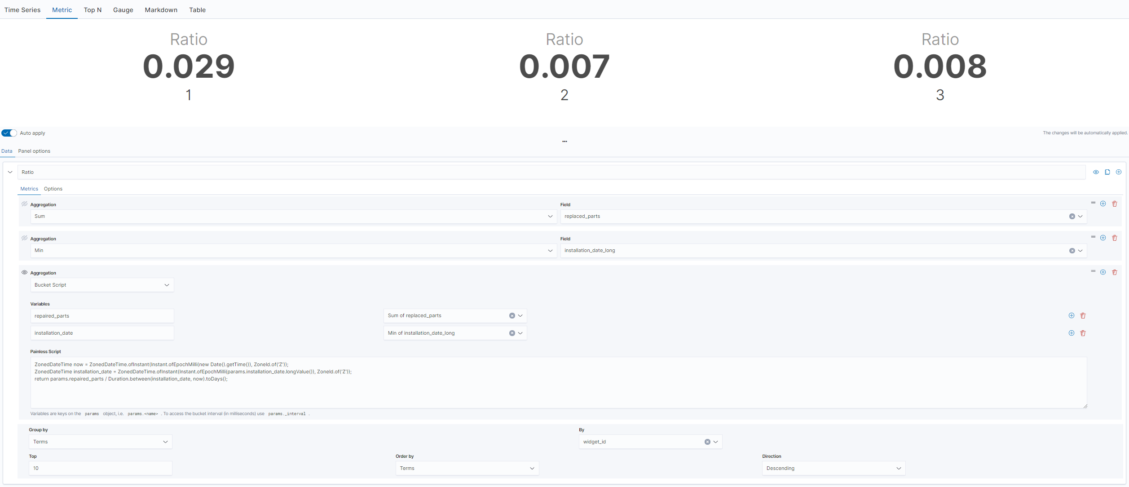Open the Bucket Script aggregation dropdown

click(102, 285)
